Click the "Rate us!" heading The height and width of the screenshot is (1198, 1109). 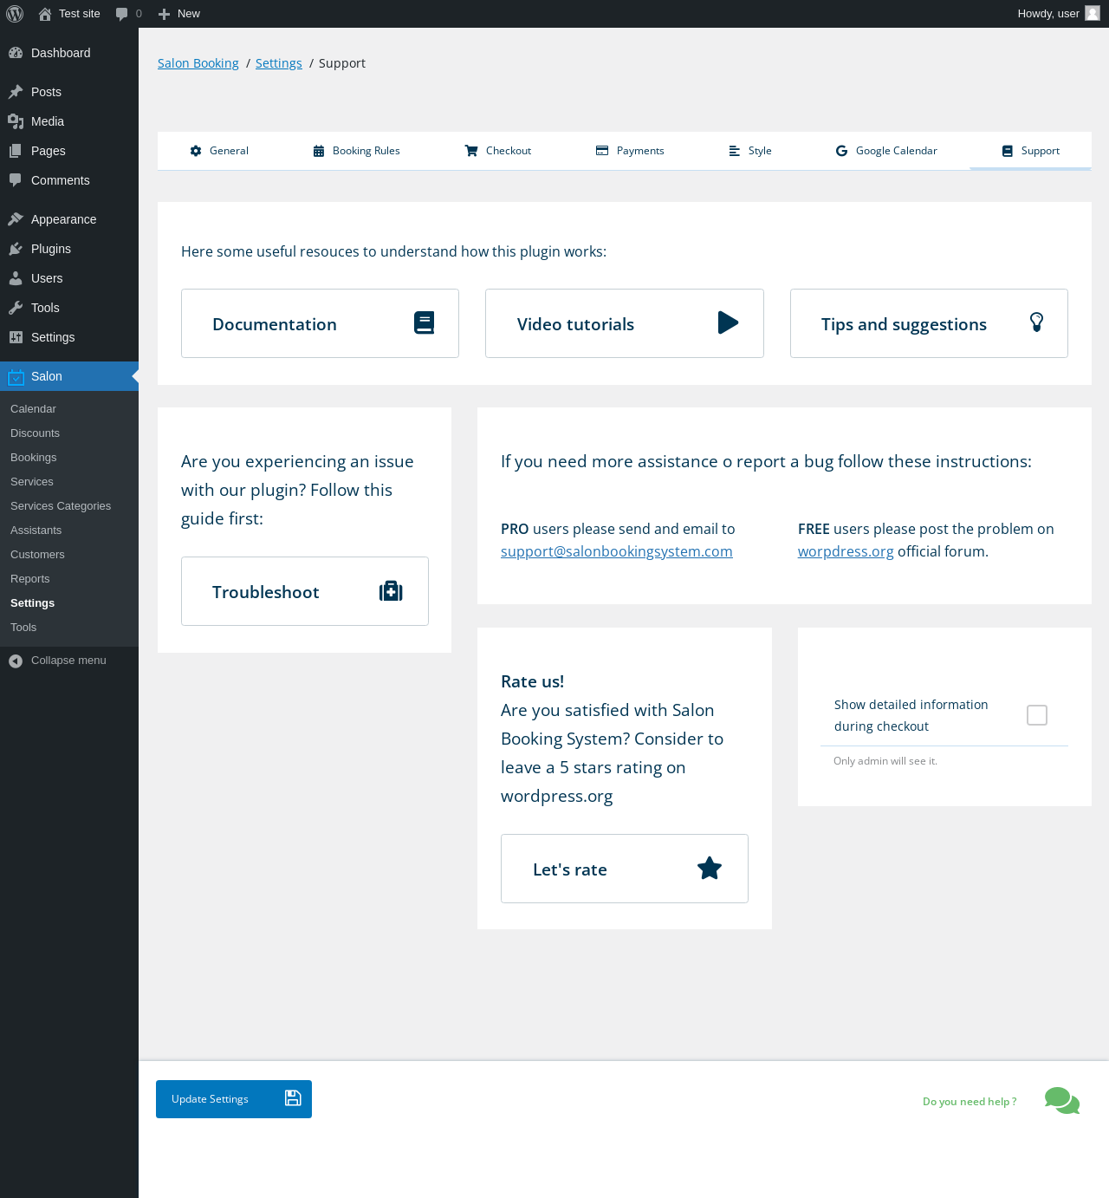click(533, 681)
